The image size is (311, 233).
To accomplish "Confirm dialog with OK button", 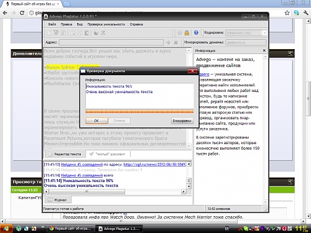I will pos(96,121).
